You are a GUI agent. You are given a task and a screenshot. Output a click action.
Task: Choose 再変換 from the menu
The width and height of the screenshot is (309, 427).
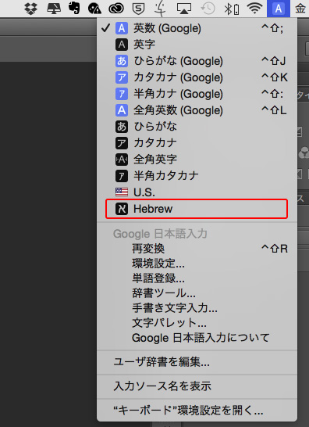pos(197,249)
